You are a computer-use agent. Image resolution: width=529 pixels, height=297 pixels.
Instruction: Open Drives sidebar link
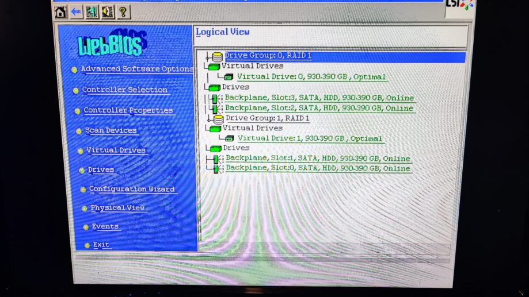pos(101,169)
